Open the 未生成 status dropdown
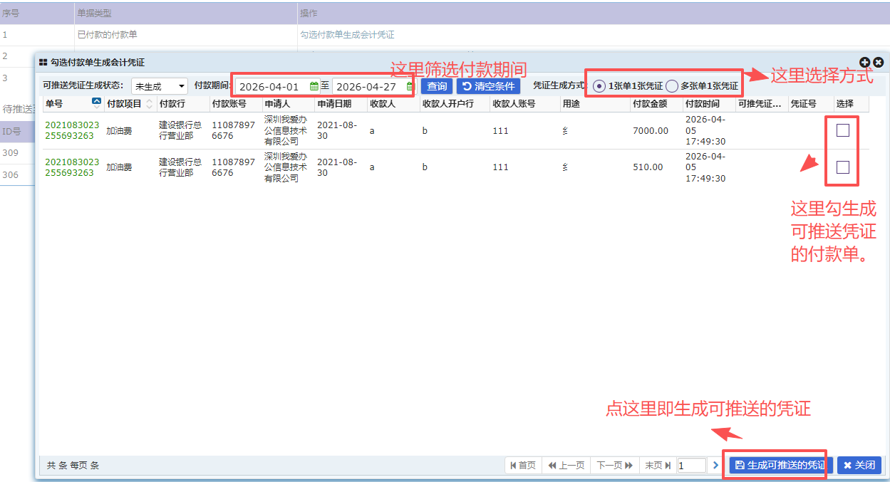 (x=159, y=86)
